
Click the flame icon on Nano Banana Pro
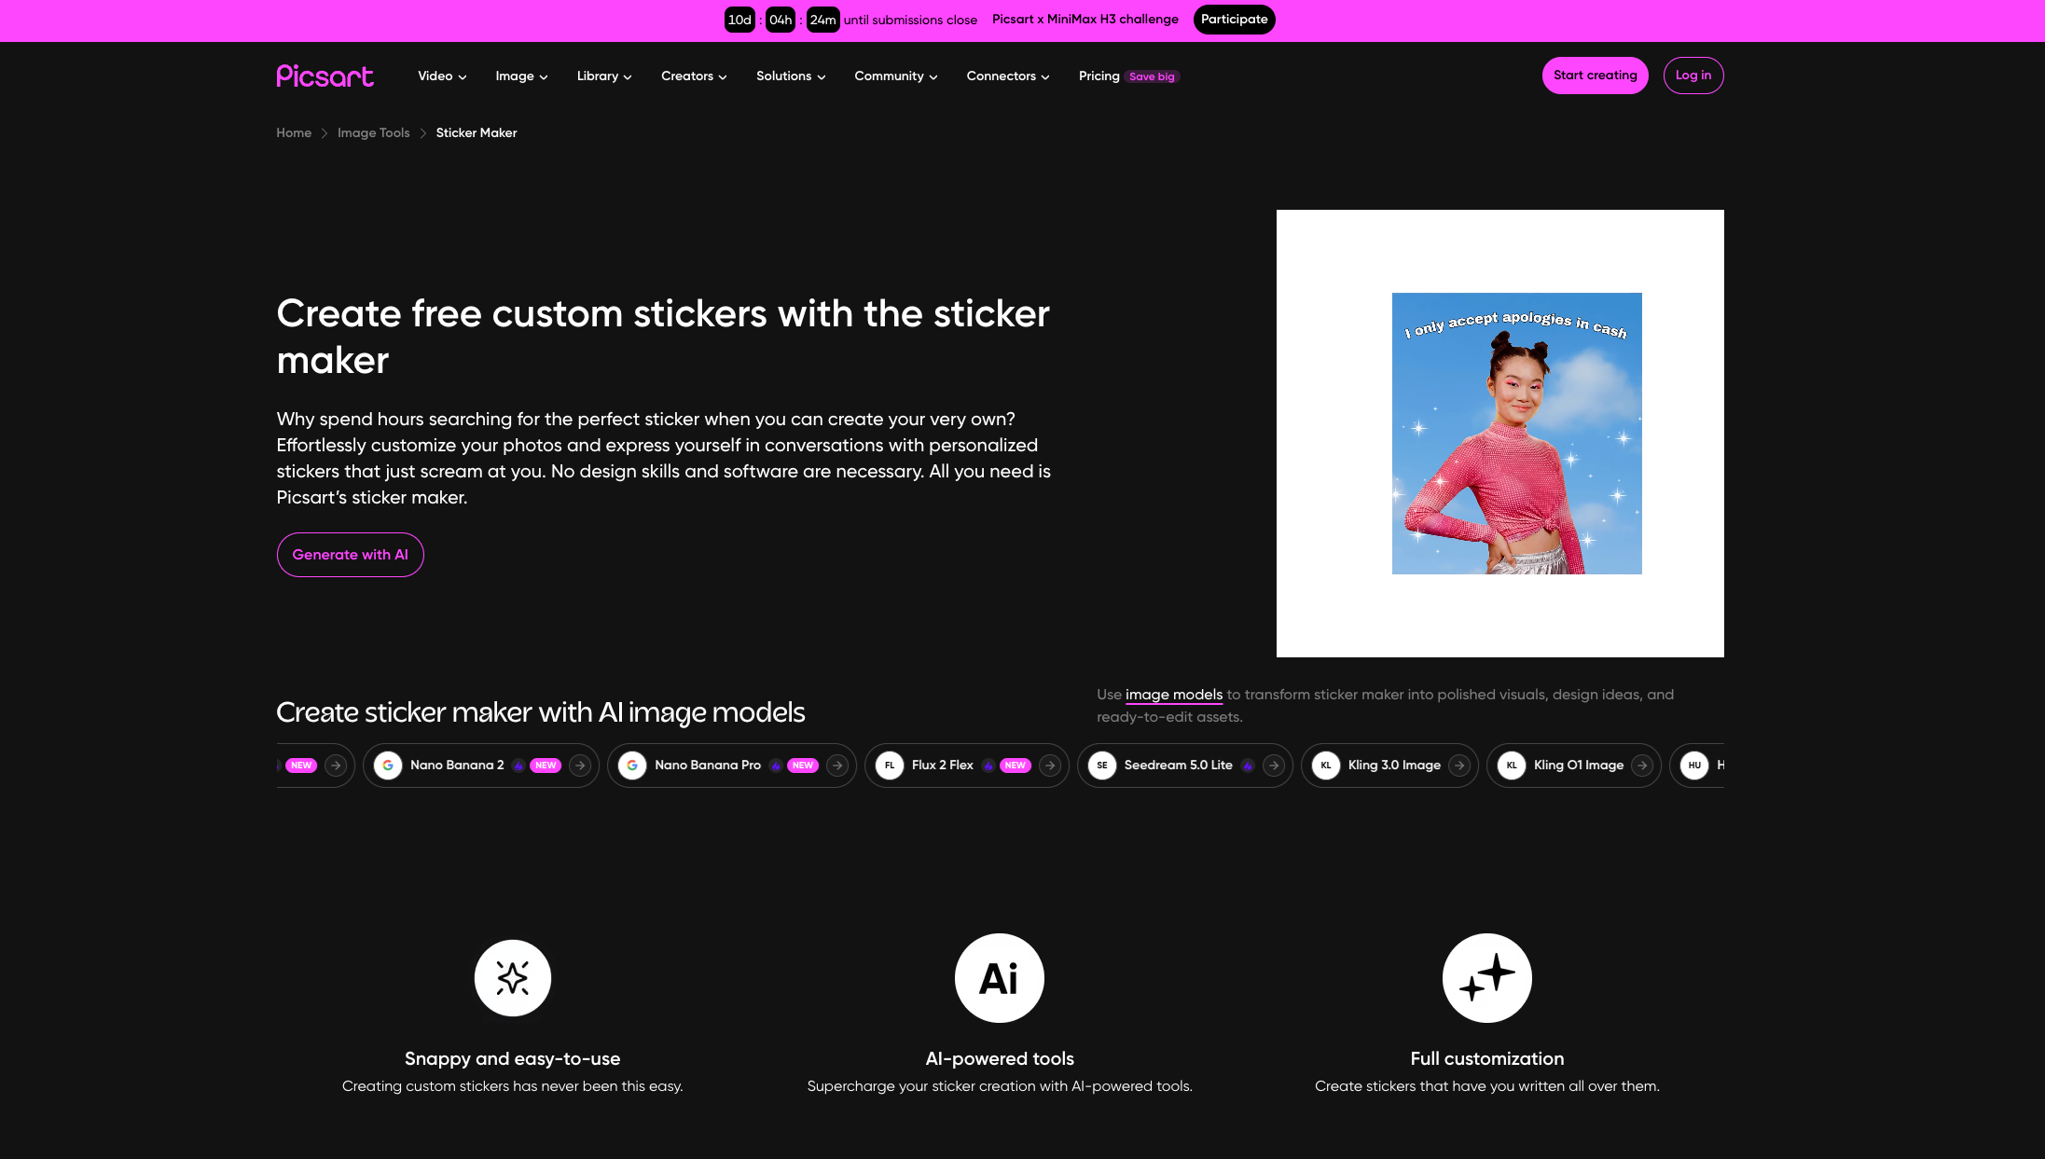pyautogui.click(x=776, y=766)
